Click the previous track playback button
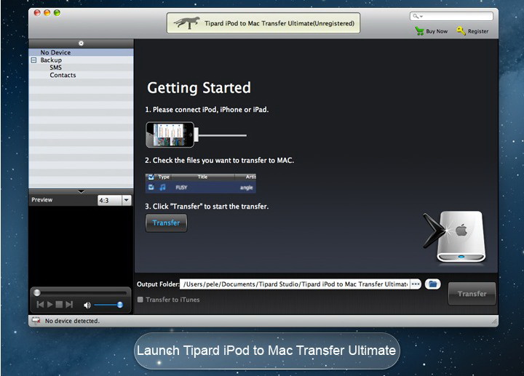 click(40, 305)
